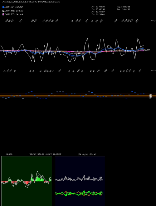Open the MACD histogram panel
The width and height of the screenshot is (156, 206).
pos(27,181)
